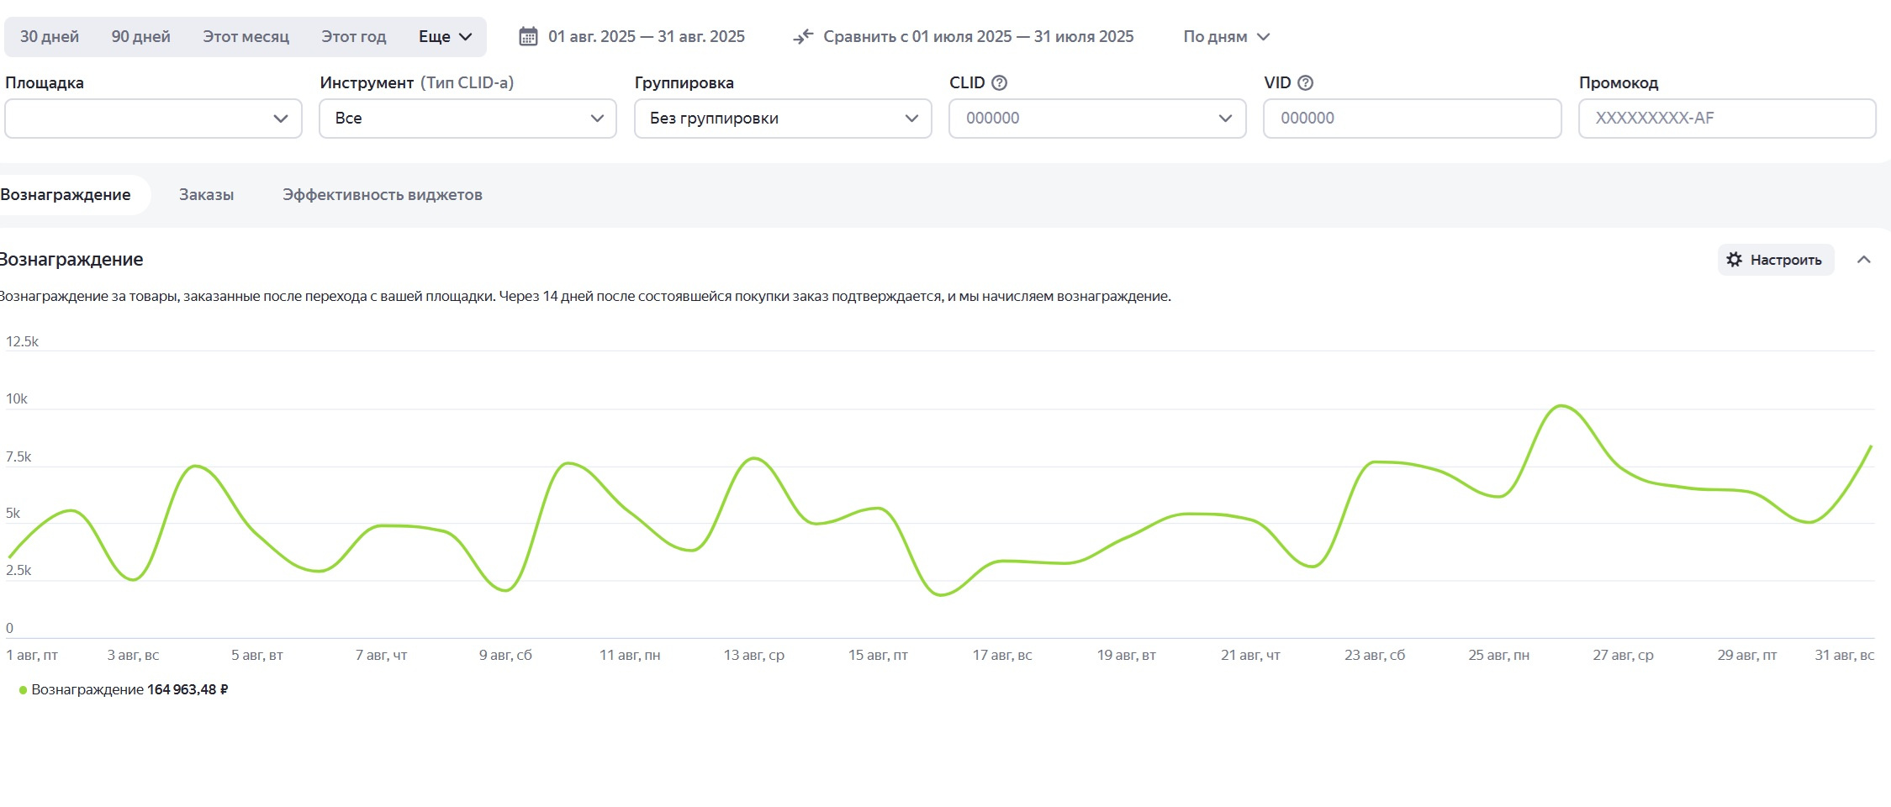Click the gear icon in Настроить
The image size is (1891, 807).
coord(1734,260)
